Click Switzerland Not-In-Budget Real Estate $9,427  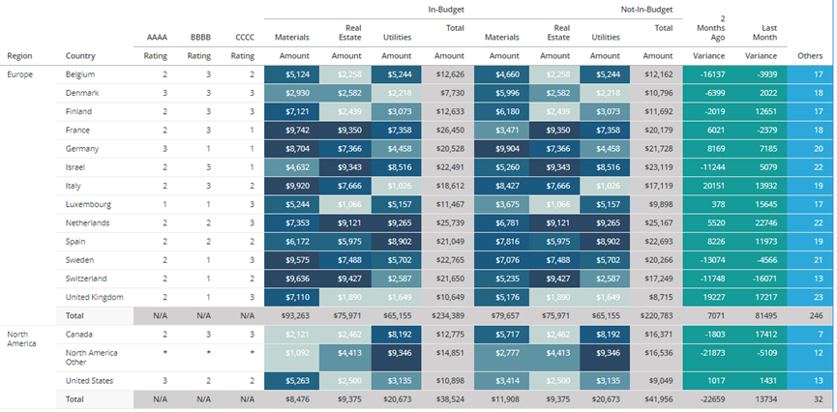tap(553, 279)
